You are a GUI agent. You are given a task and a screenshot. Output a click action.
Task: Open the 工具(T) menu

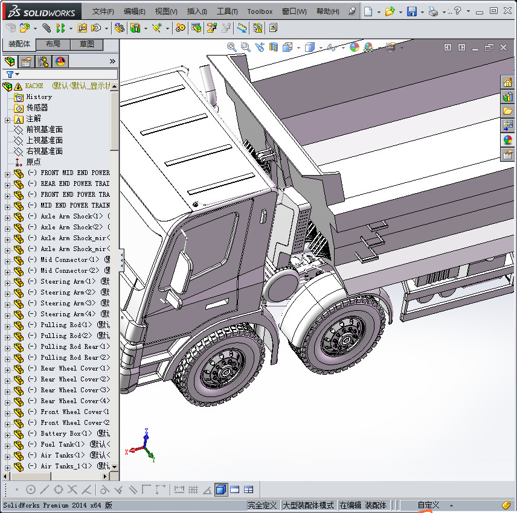(x=227, y=11)
